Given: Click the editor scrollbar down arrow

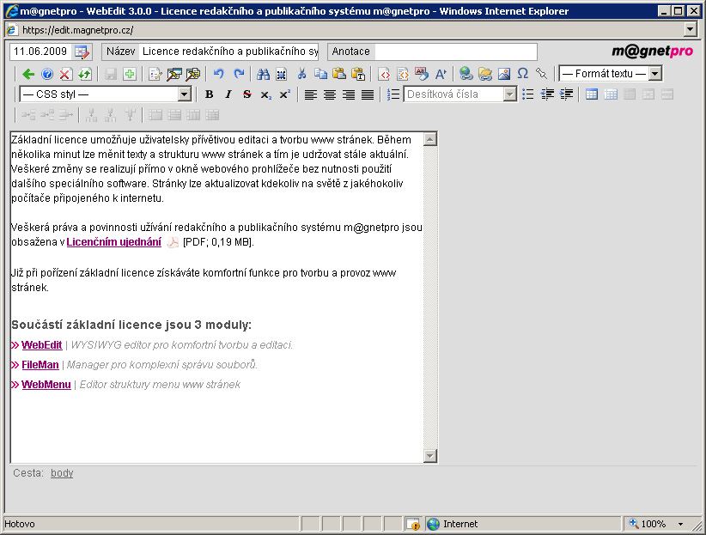Looking at the screenshot, I should (x=431, y=456).
